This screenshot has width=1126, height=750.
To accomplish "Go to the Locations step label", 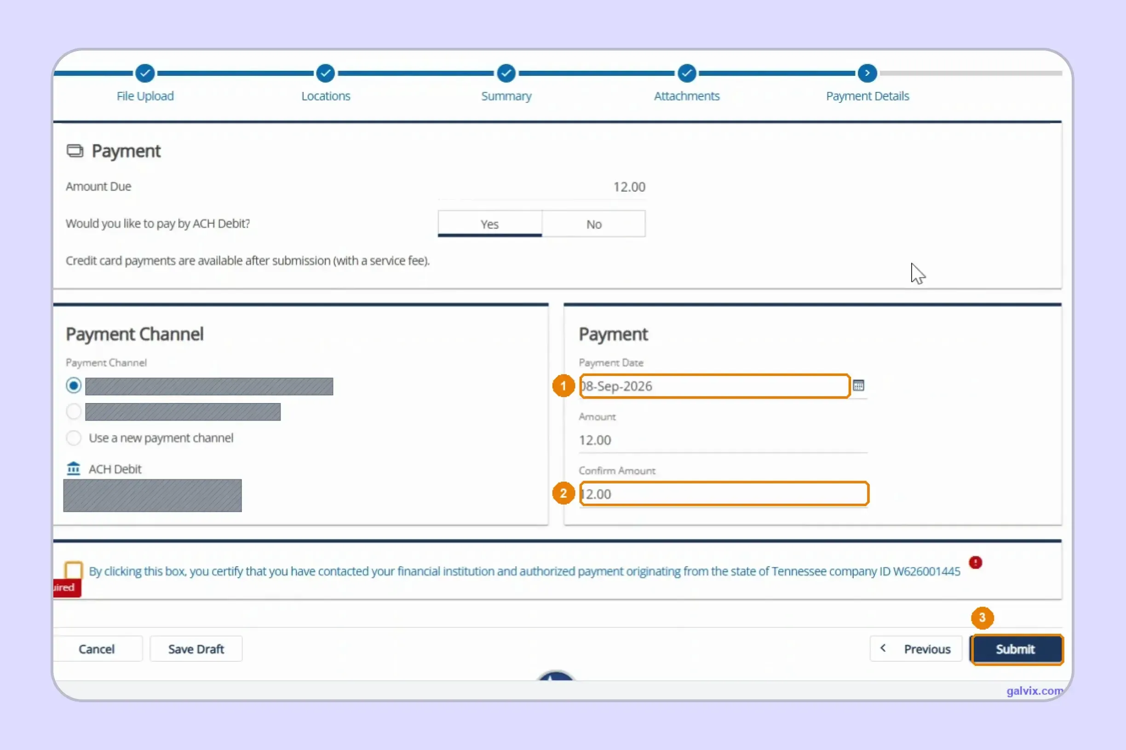I will coord(326,96).
